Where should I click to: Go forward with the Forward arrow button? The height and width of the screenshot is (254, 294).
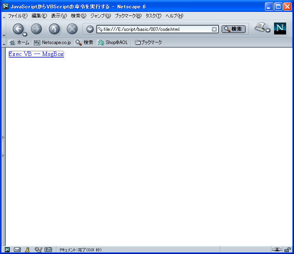click(x=37, y=29)
